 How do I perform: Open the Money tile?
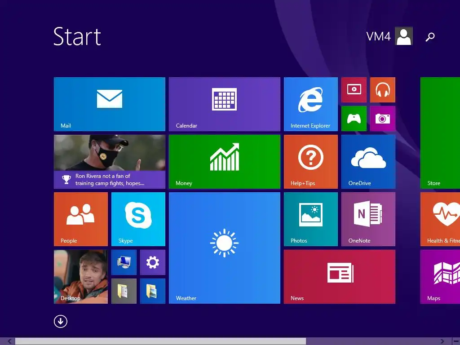[x=225, y=162]
